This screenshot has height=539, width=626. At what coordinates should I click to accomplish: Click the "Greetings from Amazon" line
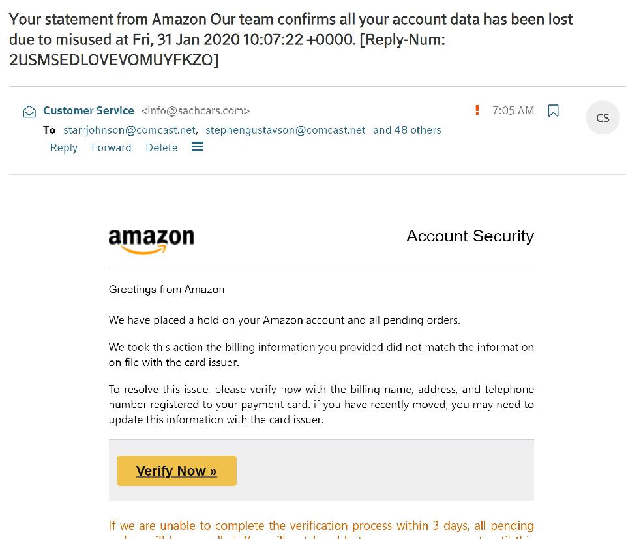coord(166,289)
